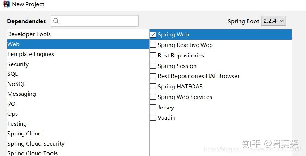Viewport: 306px width, 156px height.
Task: Choose the Security category
Action: coord(18,64)
